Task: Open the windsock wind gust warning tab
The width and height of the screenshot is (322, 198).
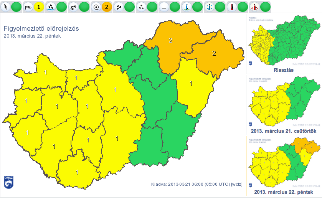Action: [x=28, y=7]
